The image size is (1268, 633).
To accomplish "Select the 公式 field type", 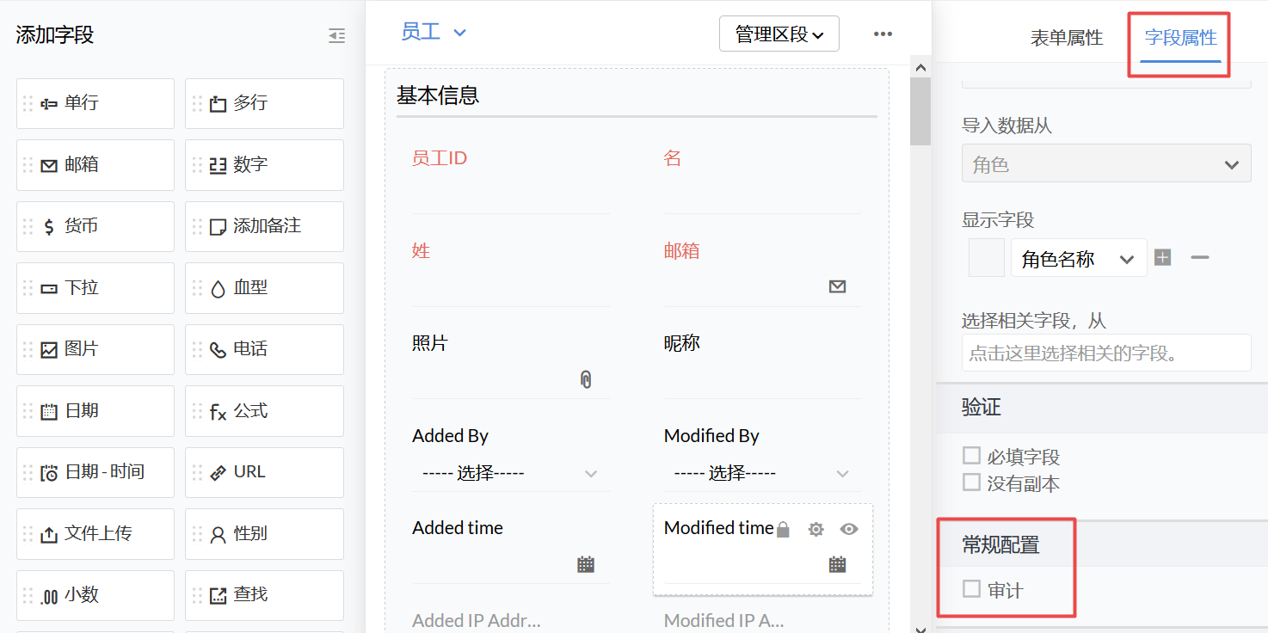I will pyautogui.click(x=264, y=411).
